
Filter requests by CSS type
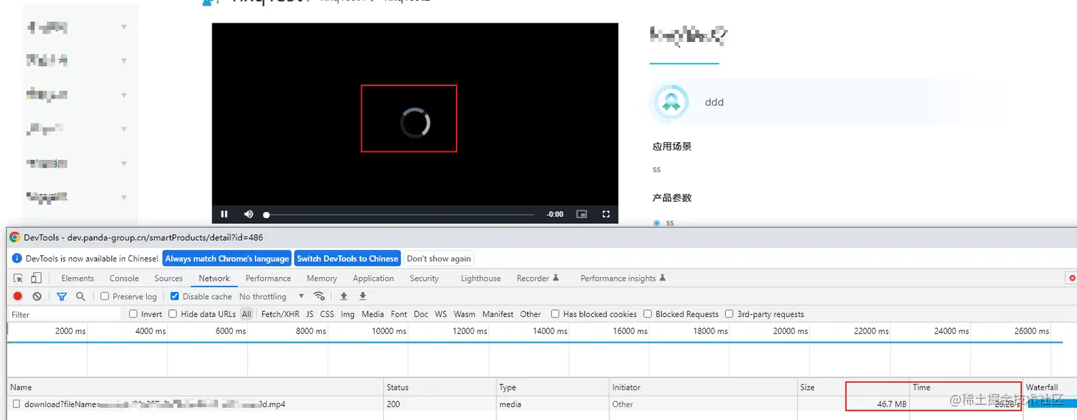(x=327, y=314)
